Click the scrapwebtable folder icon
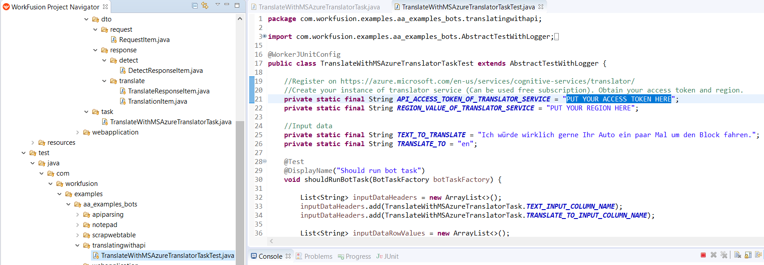This screenshot has height=265, width=764. pos(86,235)
